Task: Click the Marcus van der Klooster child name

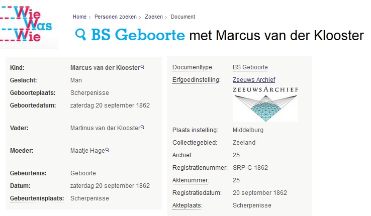Action: (x=105, y=68)
